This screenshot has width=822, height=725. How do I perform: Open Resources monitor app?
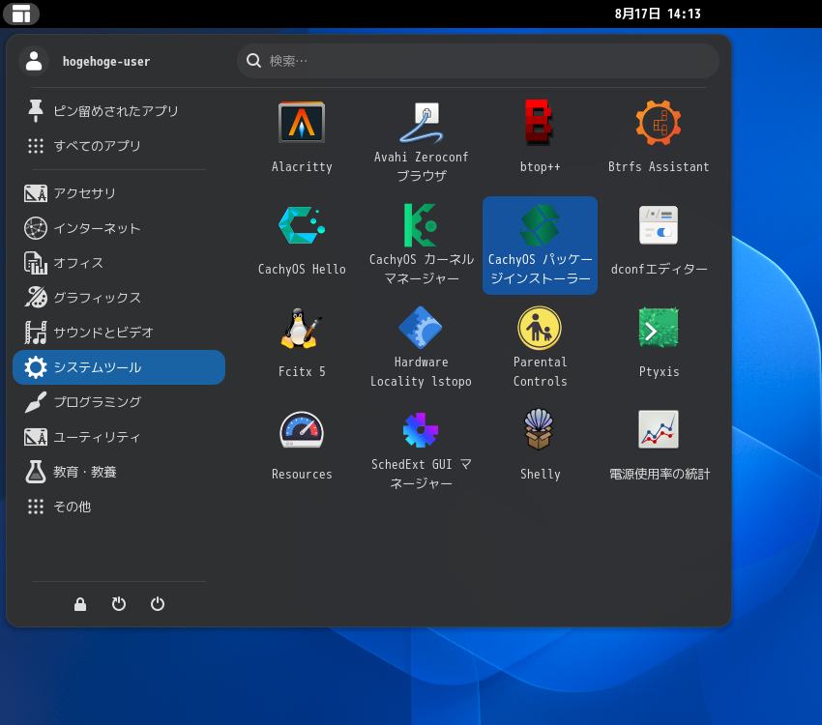pos(302,446)
